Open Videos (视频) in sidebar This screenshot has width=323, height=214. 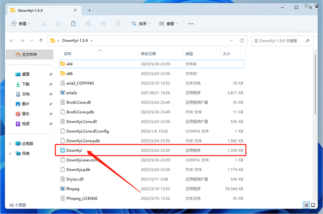click(26, 124)
